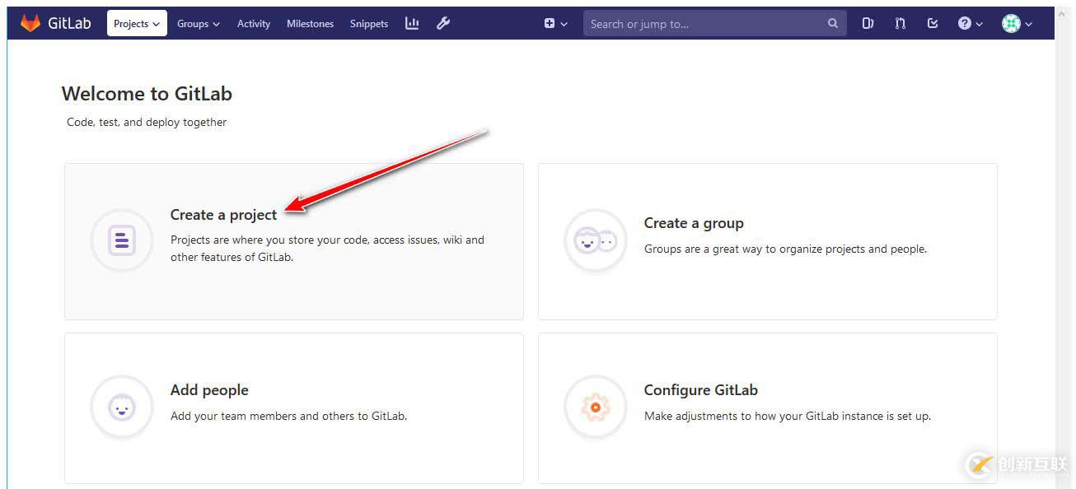Click the project description starting "Projects are where"

coord(327,249)
